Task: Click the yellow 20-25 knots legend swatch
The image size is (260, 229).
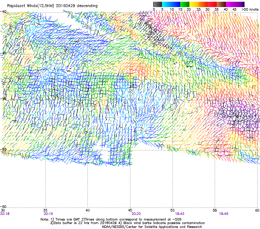Action: (x=194, y=4)
